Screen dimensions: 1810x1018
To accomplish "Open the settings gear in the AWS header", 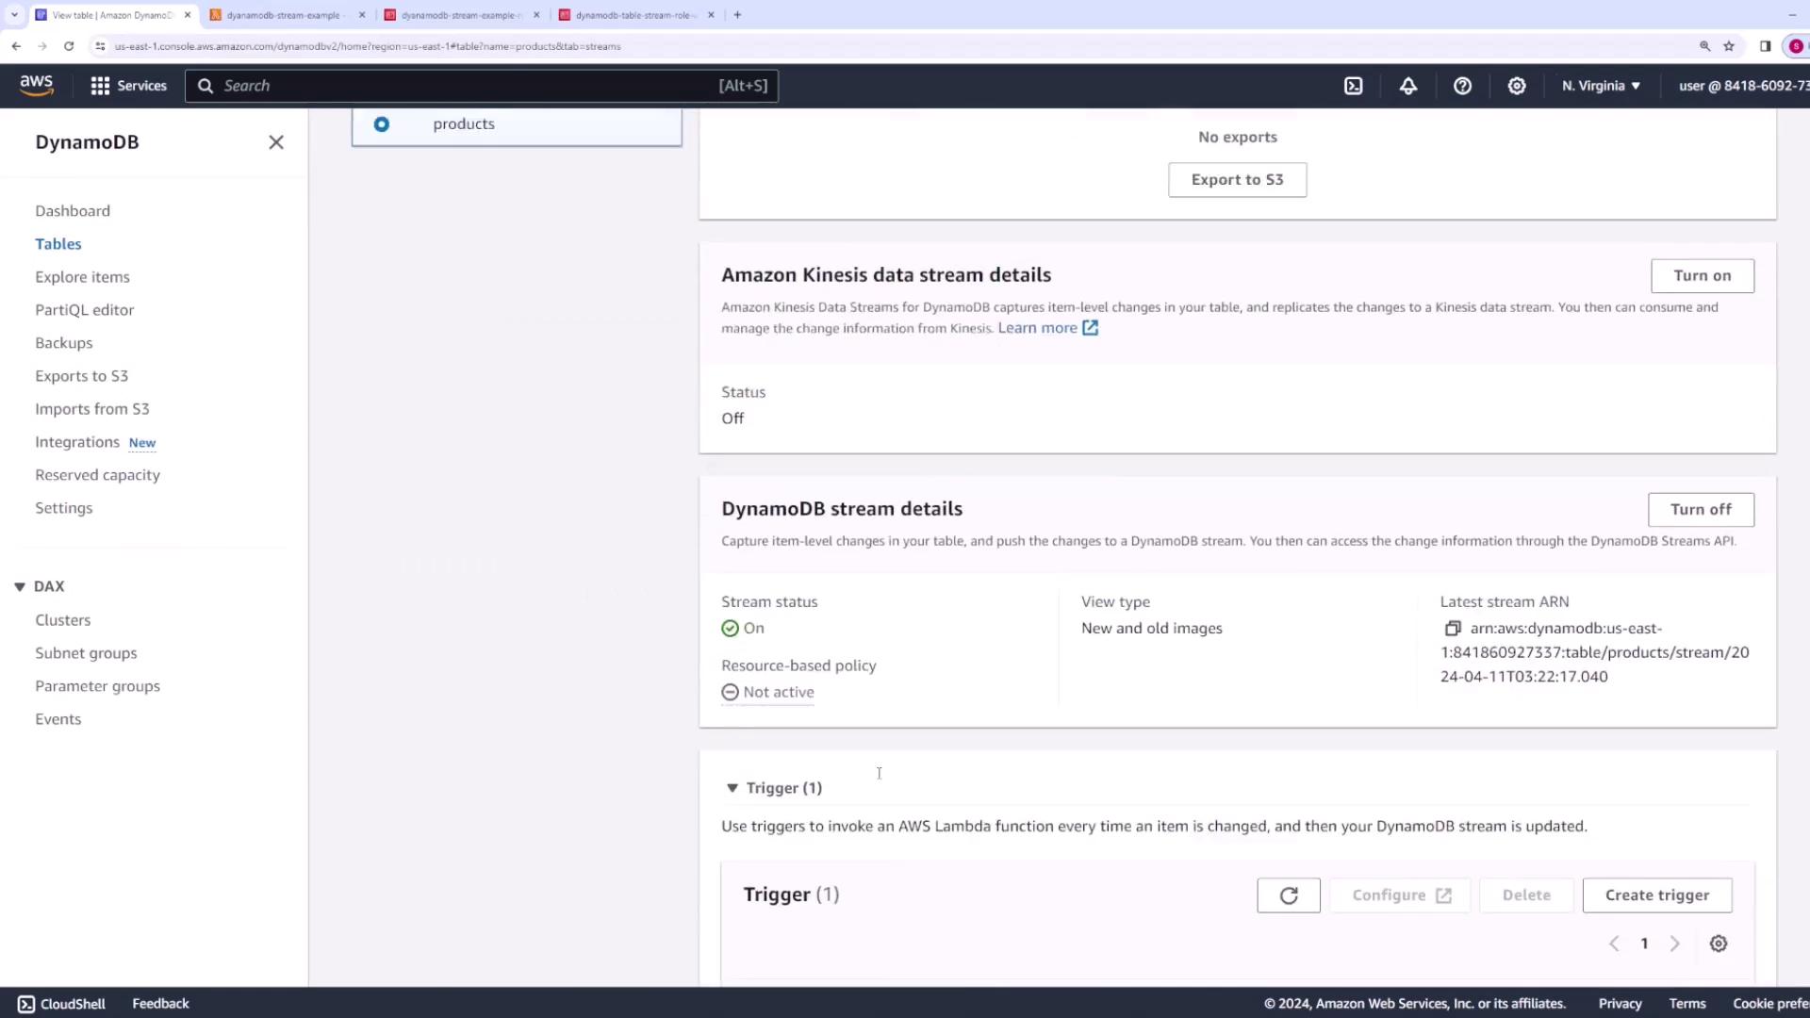I will 1516,86.
